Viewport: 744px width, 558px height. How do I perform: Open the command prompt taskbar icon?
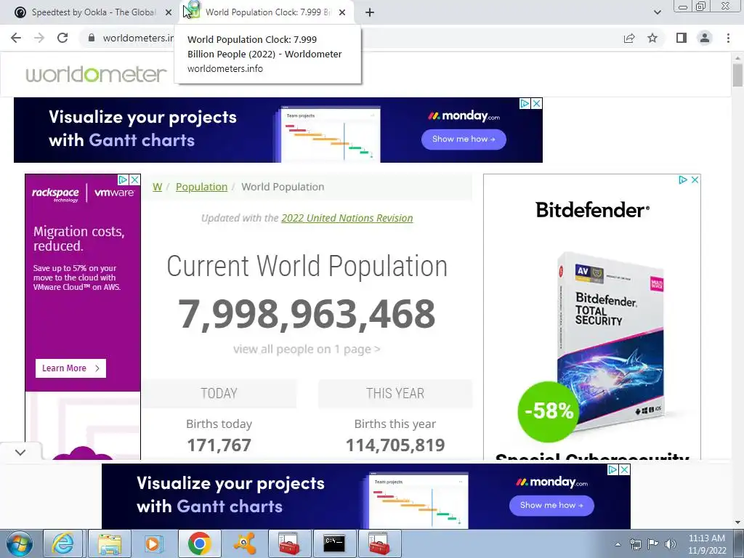[x=334, y=543]
